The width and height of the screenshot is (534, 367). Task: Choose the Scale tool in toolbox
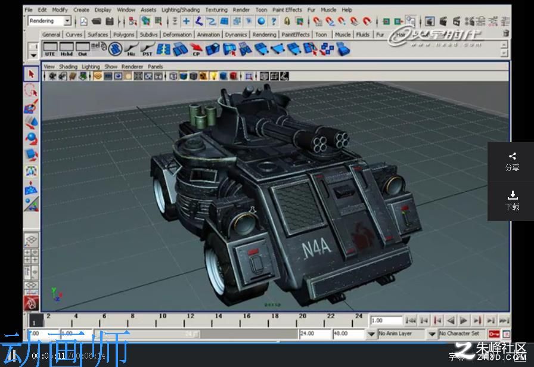click(31, 155)
